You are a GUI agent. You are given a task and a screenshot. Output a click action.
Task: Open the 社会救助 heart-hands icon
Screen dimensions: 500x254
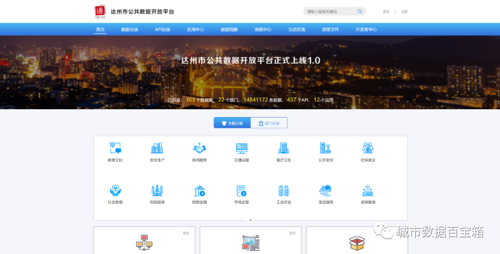pyautogui.click(x=115, y=191)
